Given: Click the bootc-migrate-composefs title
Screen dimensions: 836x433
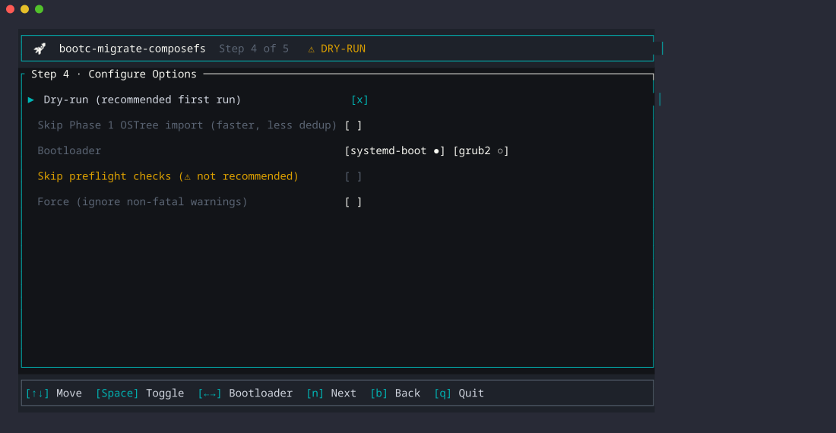Looking at the screenshot, I should click(132, 49).
